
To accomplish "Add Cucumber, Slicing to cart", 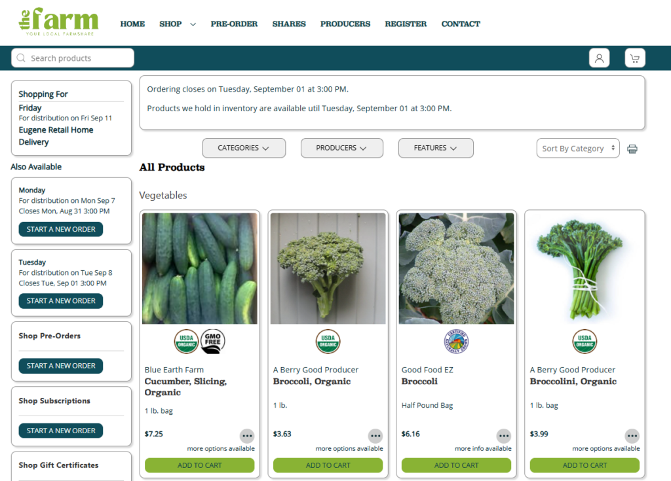I will (x=199, y=465).
